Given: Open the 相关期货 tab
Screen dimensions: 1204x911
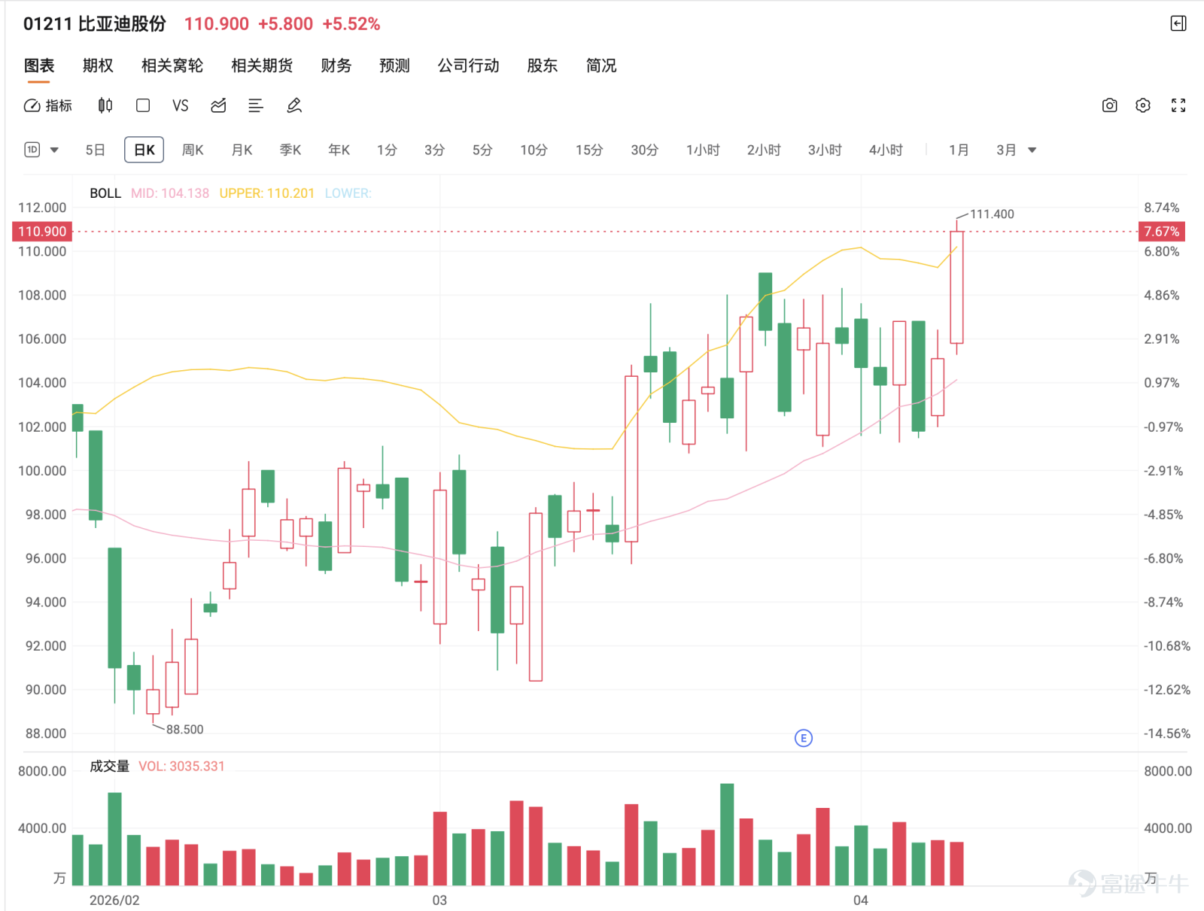Looking at the screenshot, I should 262,65.
